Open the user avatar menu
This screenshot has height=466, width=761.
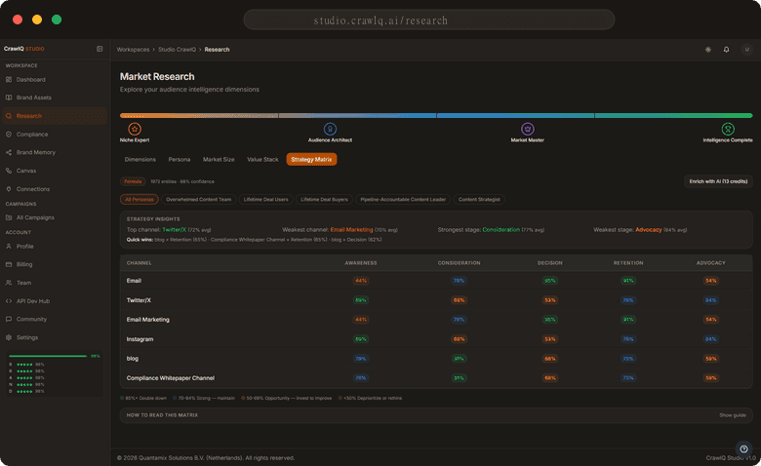coord(746,49)
